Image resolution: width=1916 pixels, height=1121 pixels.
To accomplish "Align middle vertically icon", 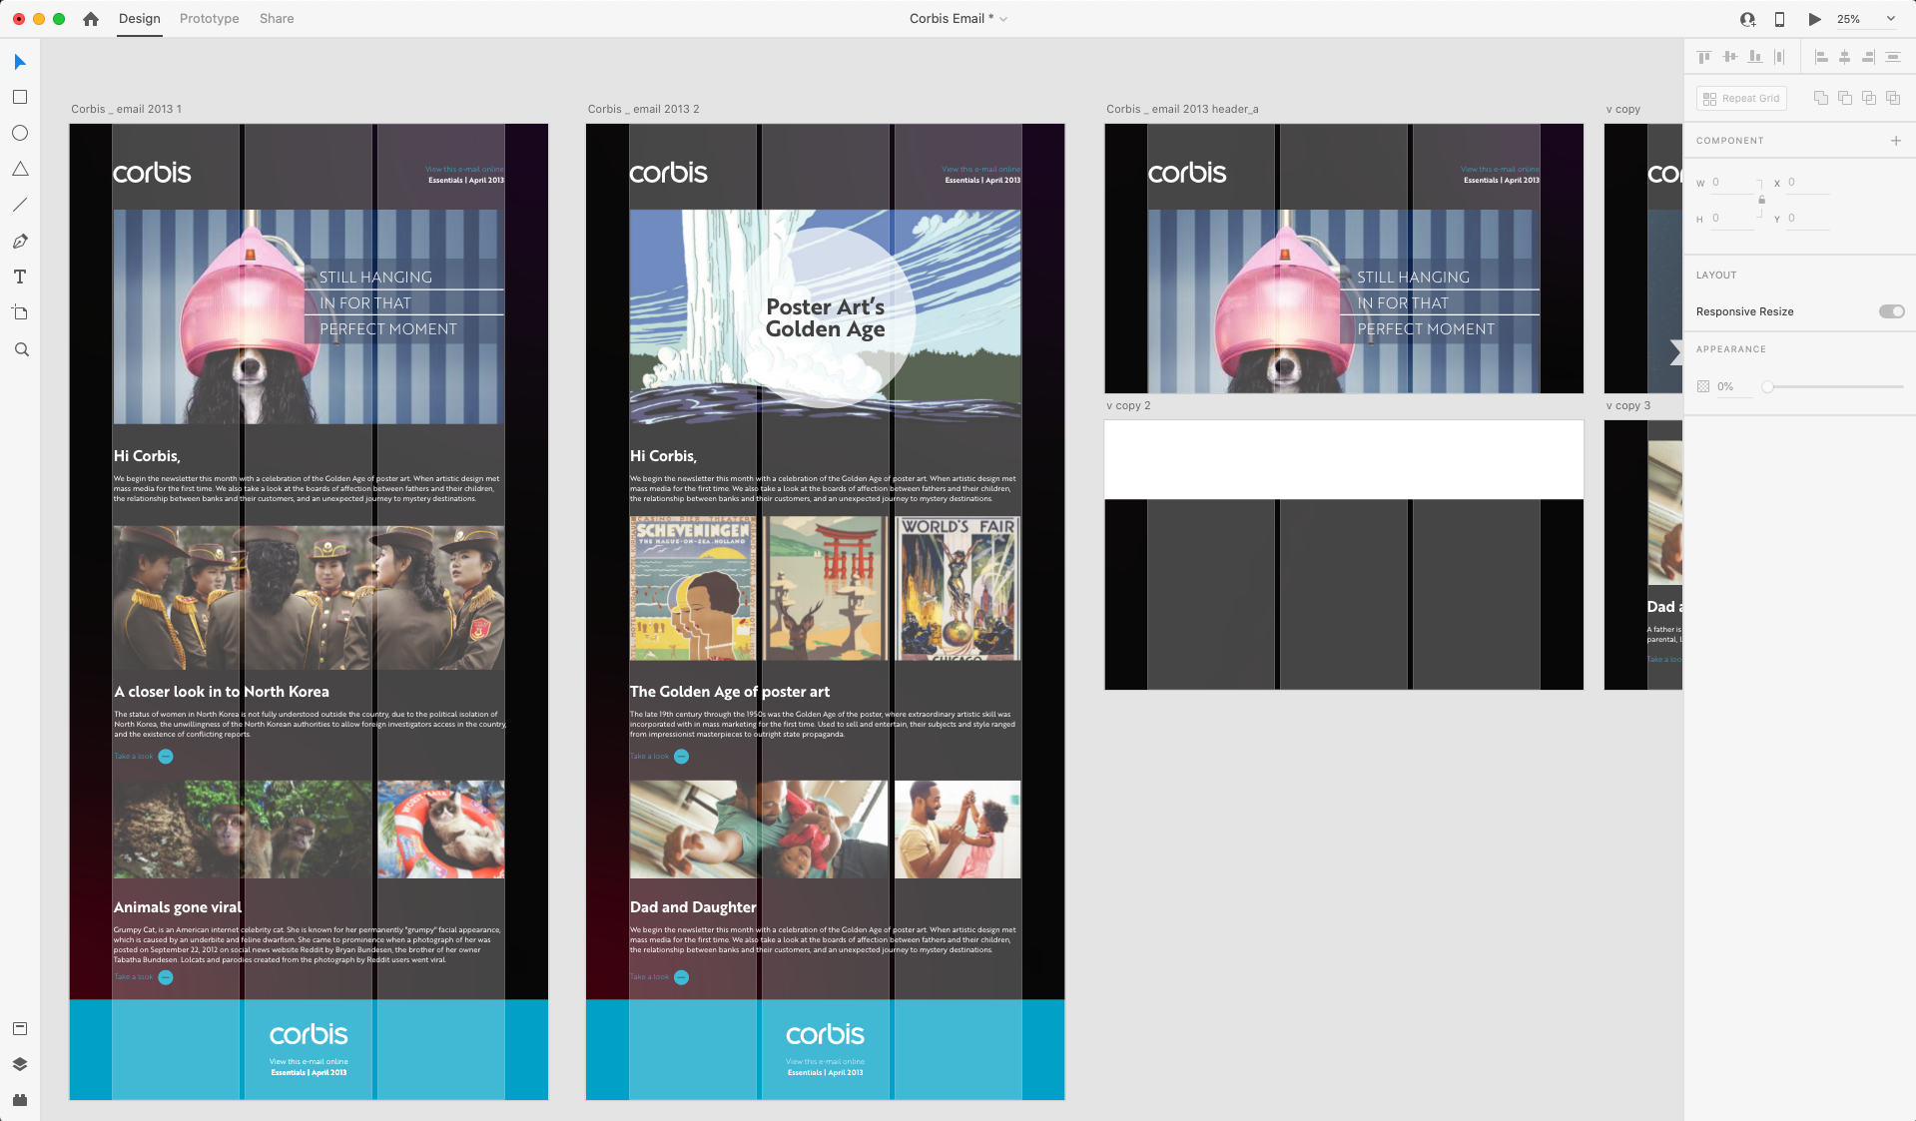I will 1729,57.
